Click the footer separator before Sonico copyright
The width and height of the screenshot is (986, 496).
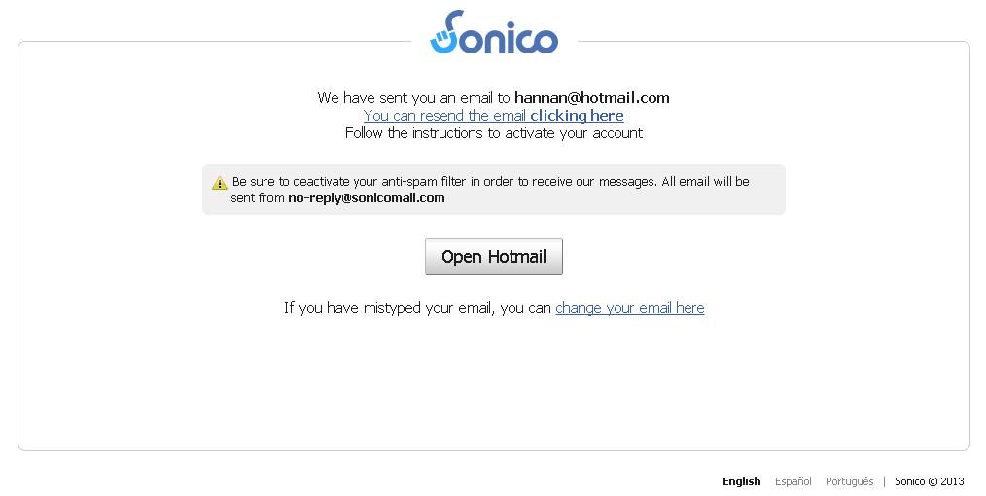point(884,481)
